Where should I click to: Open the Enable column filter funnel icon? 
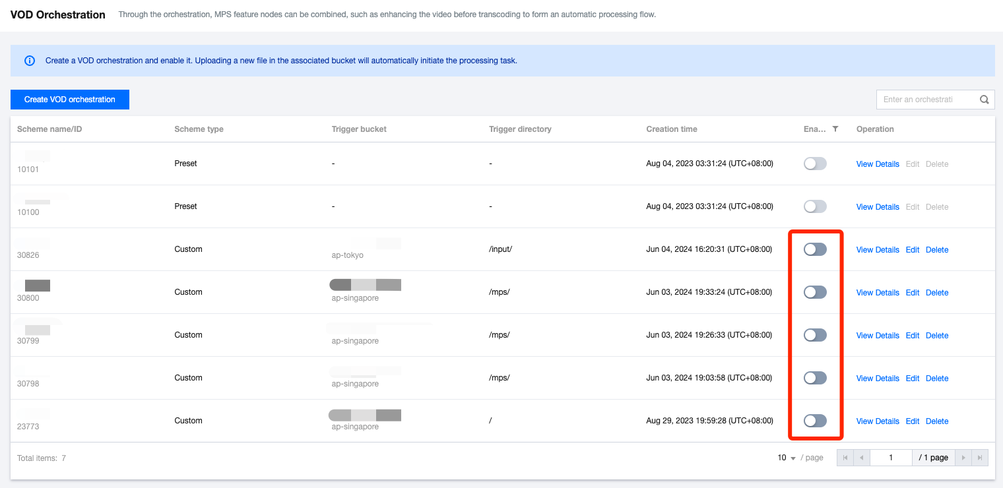coord(835,129)
